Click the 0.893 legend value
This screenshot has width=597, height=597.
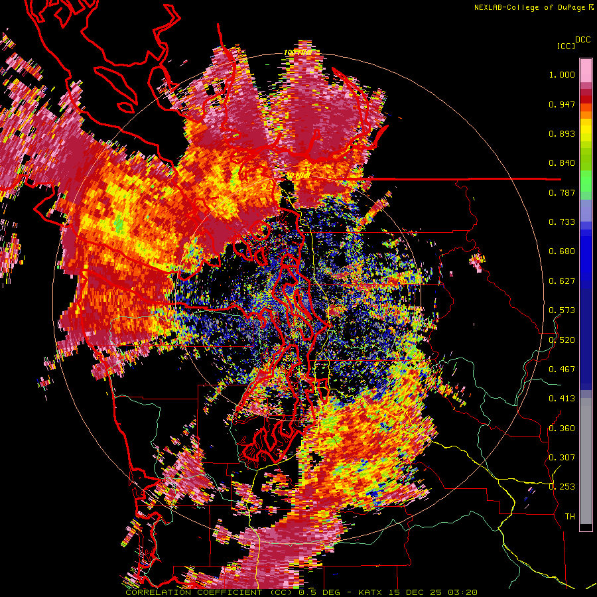[562, 133]
